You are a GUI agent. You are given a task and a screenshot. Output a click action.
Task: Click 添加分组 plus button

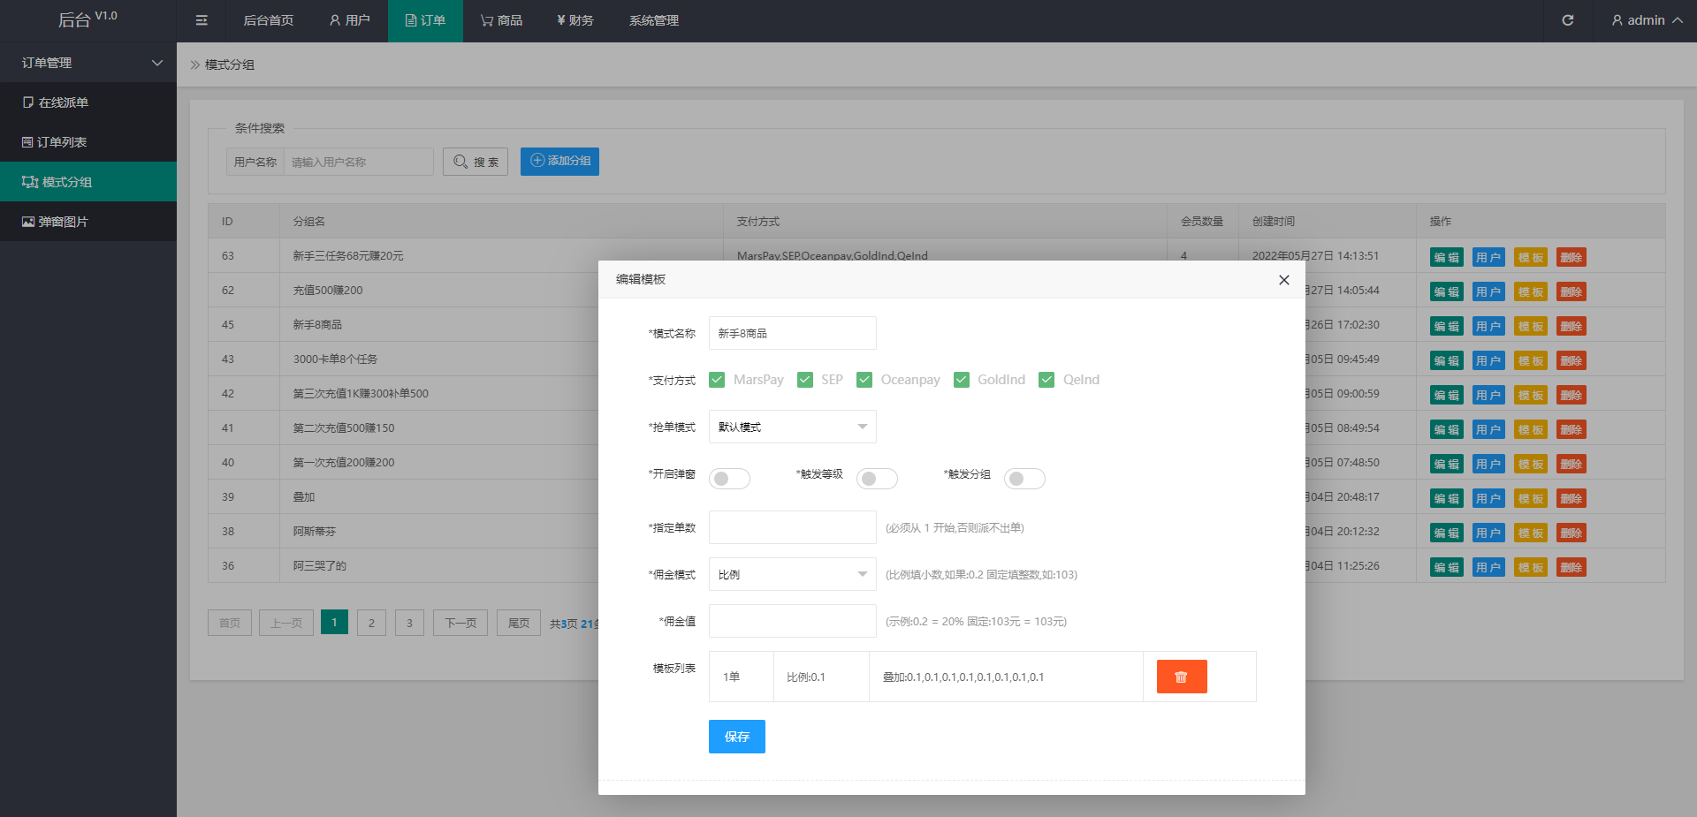pos(559,162)
